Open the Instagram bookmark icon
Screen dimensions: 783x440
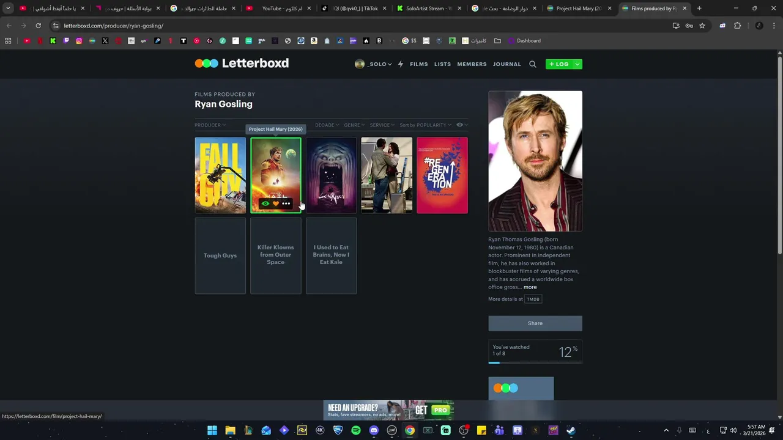click(79, 41)
